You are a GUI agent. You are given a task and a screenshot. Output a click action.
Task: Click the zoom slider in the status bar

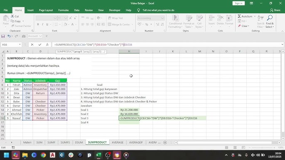click(262, 148)
